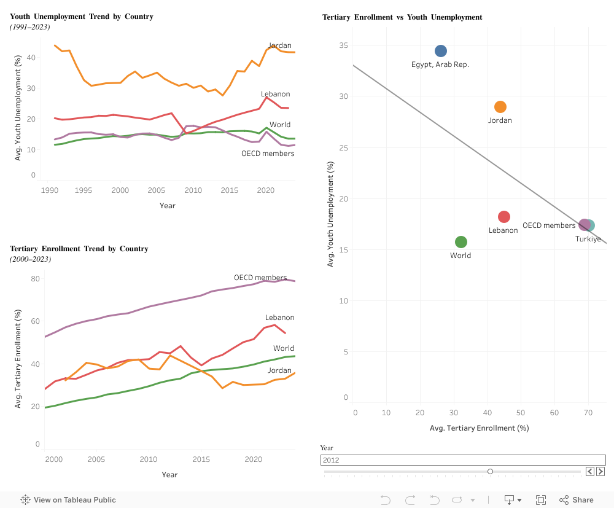Select the red Lebanon scatter point
The image size is (614, 508).
coord(504,217)
